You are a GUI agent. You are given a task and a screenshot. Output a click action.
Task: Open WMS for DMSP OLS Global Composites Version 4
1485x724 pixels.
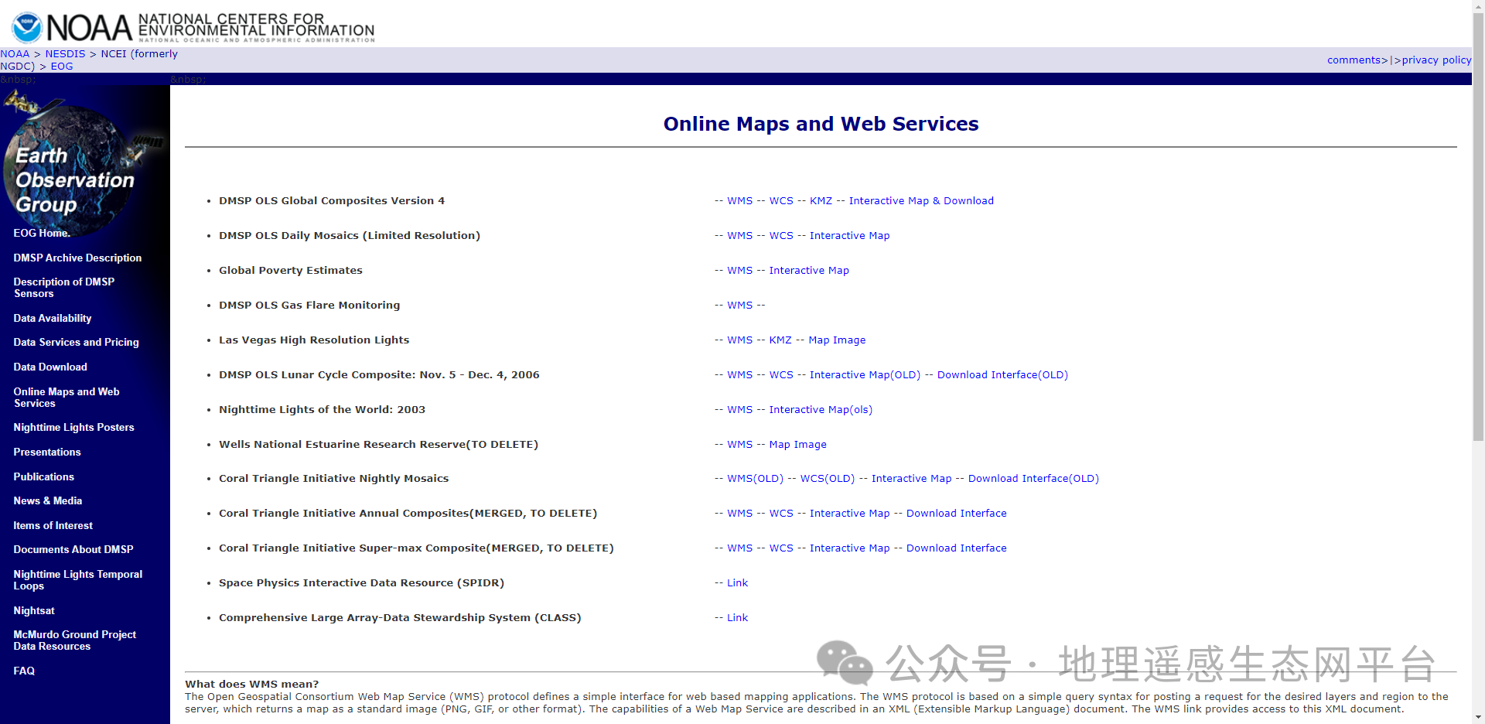click(x=739, y=200)
